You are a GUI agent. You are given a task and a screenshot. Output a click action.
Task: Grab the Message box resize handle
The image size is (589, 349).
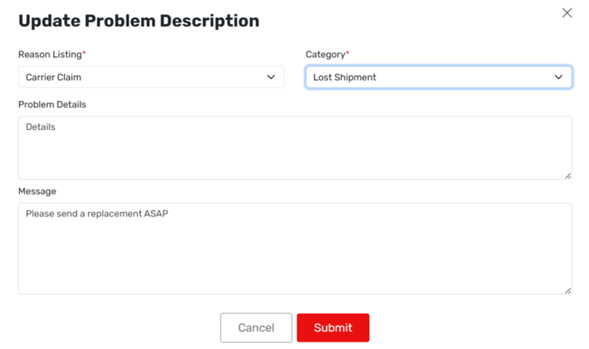(x=568, y=290)
